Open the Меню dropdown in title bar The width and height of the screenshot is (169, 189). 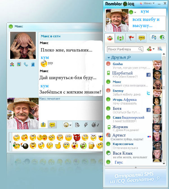click(x=148, y=3)
